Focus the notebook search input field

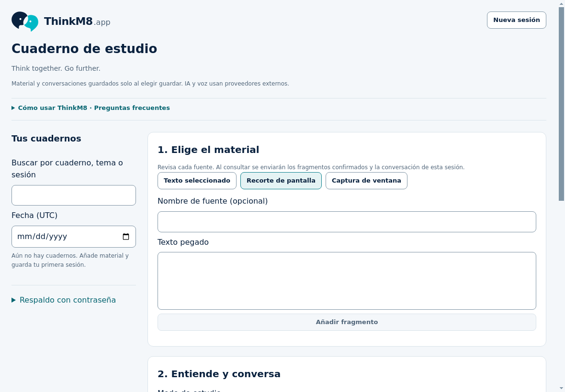74,195
